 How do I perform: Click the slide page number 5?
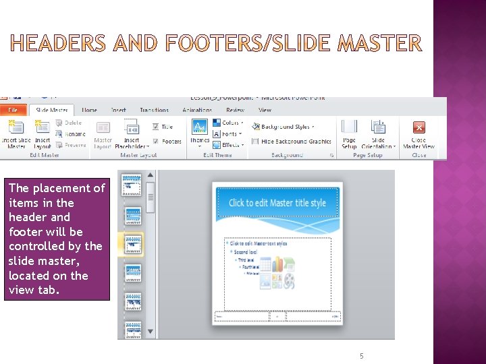click(361, 356)
